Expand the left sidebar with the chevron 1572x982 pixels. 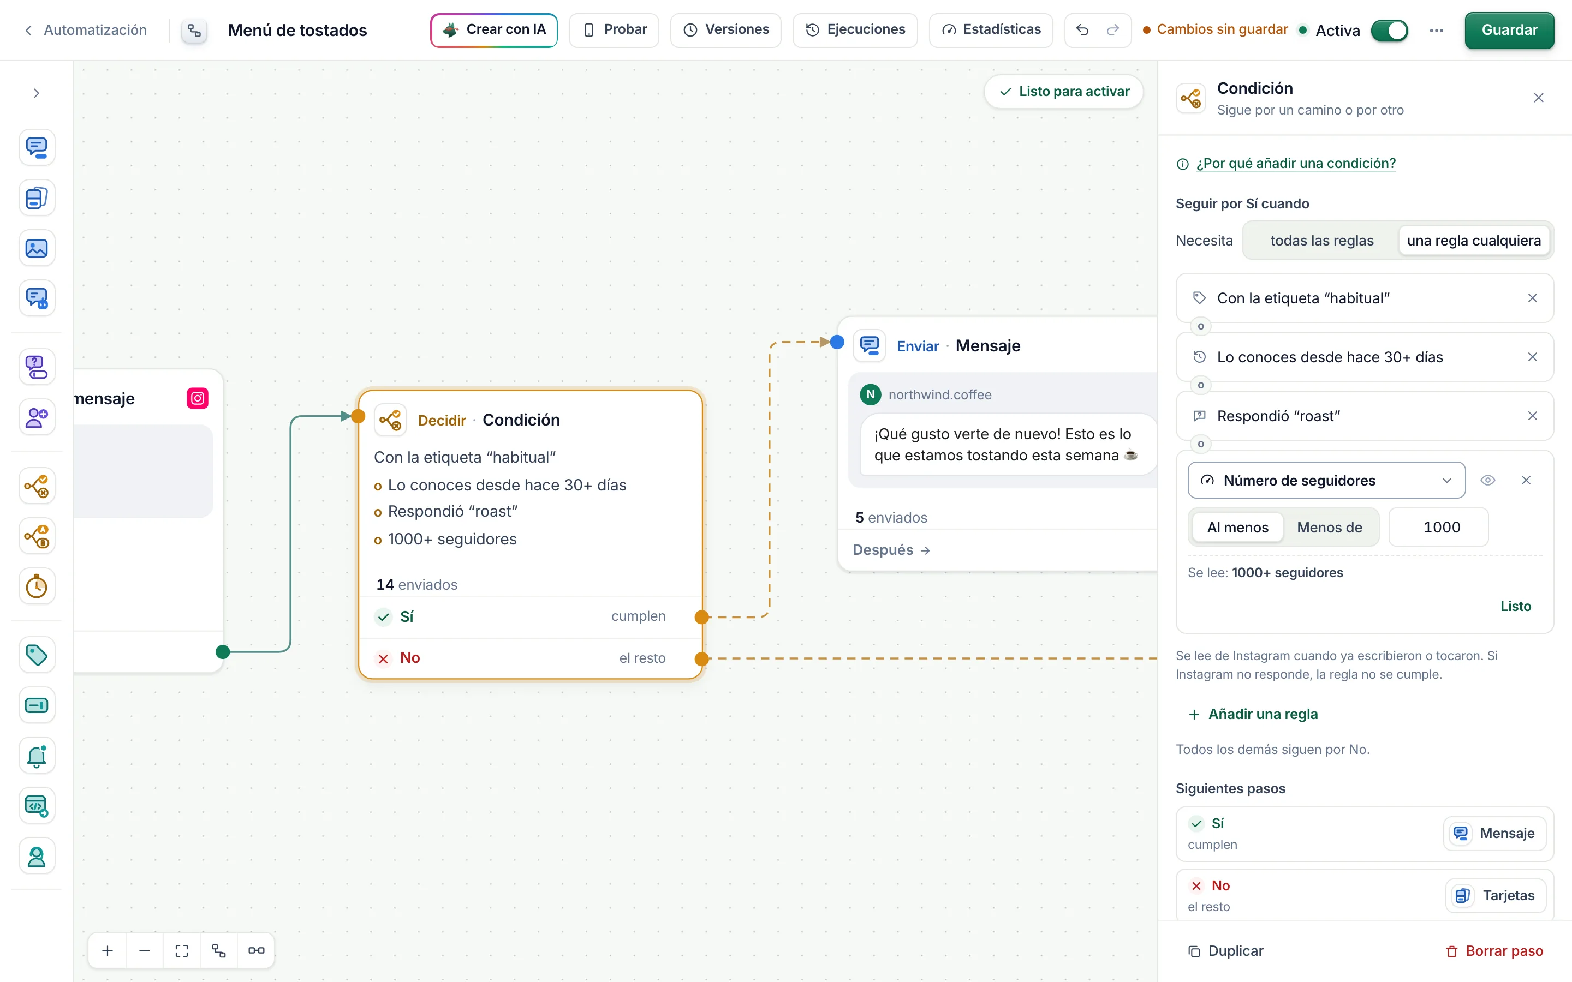(x=37, y=93)
